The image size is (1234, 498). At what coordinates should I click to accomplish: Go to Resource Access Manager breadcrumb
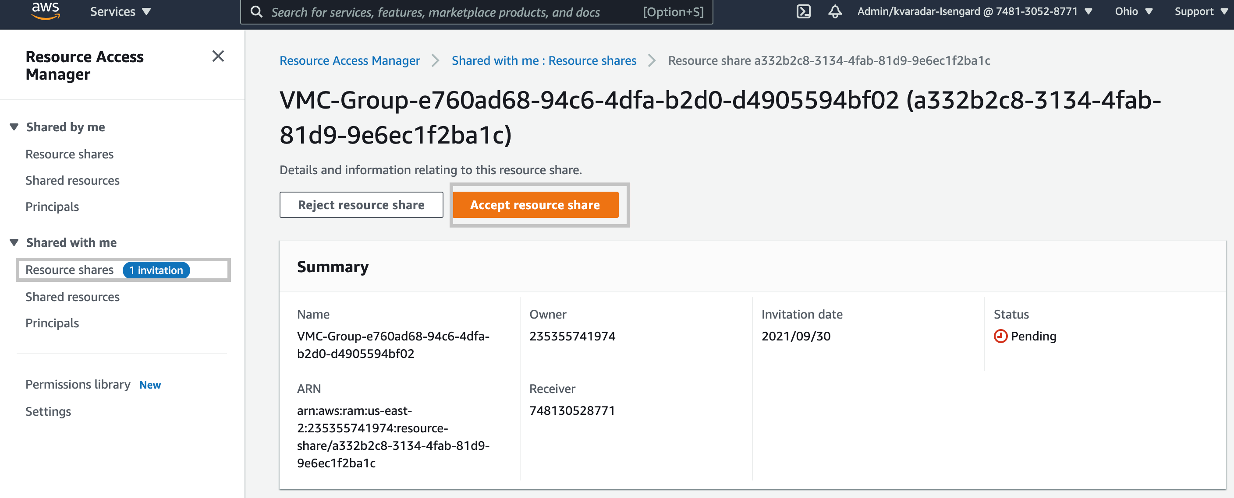349,61
